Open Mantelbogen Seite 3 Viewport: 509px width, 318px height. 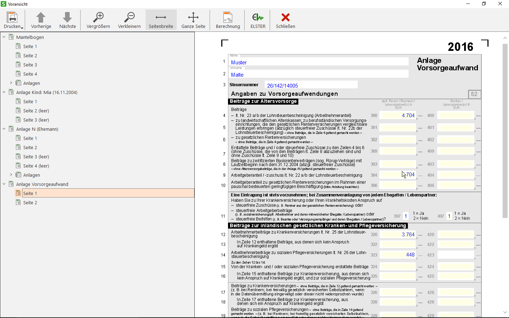click(x=30, y=65)
